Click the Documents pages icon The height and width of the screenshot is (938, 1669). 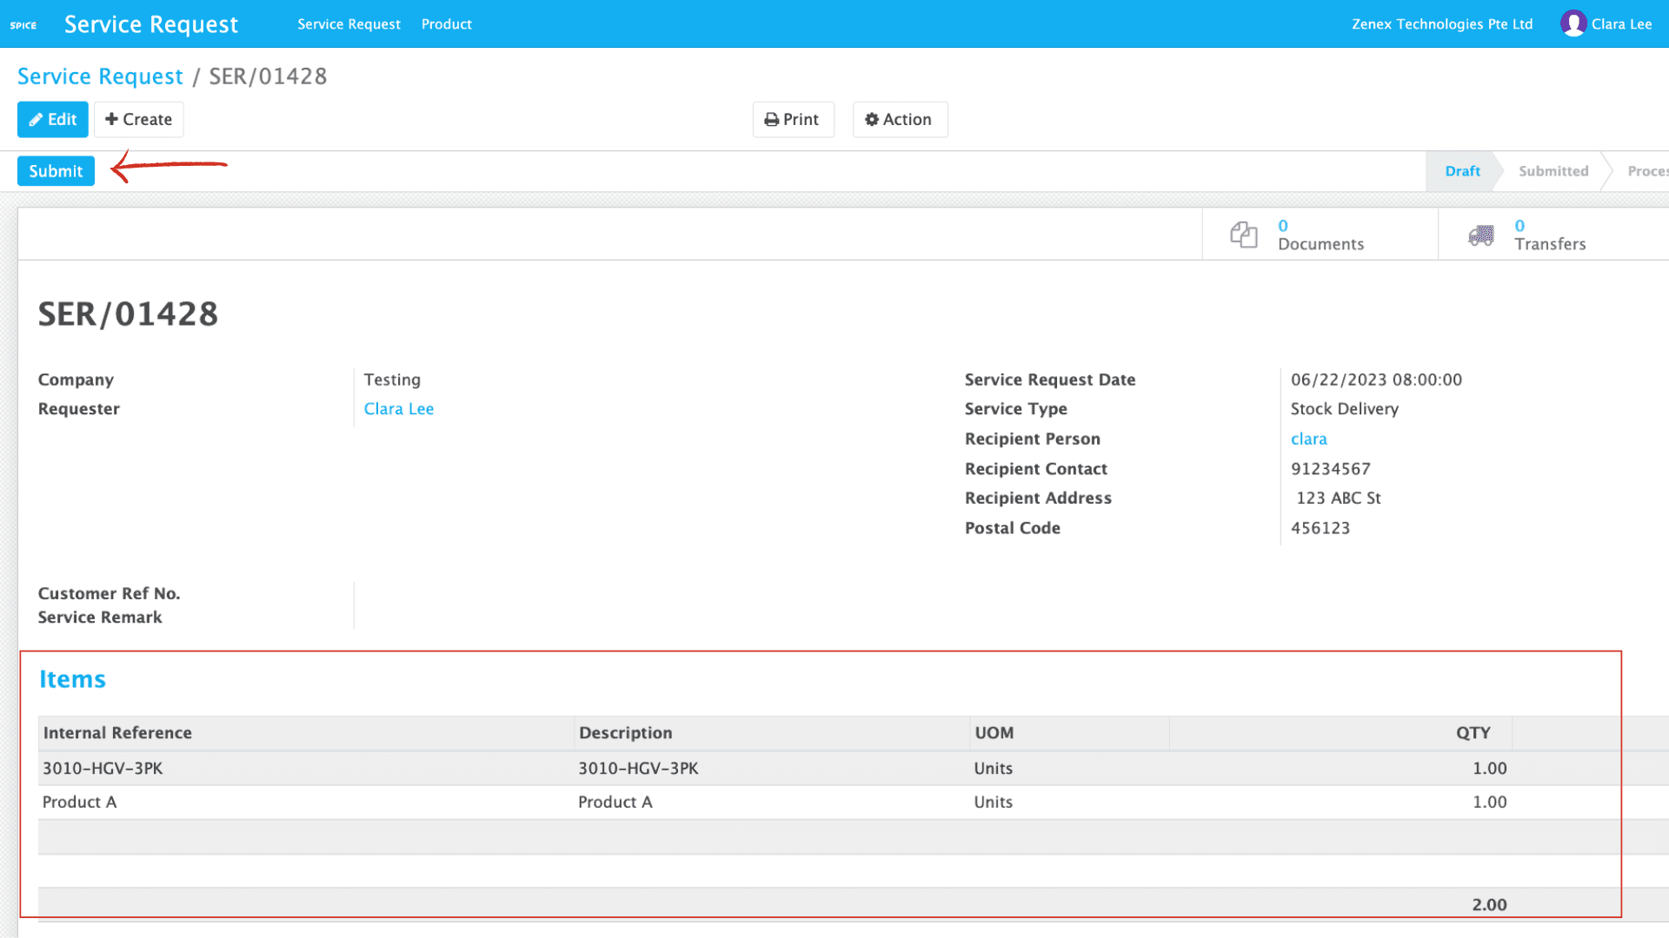tap(1243, 234)
